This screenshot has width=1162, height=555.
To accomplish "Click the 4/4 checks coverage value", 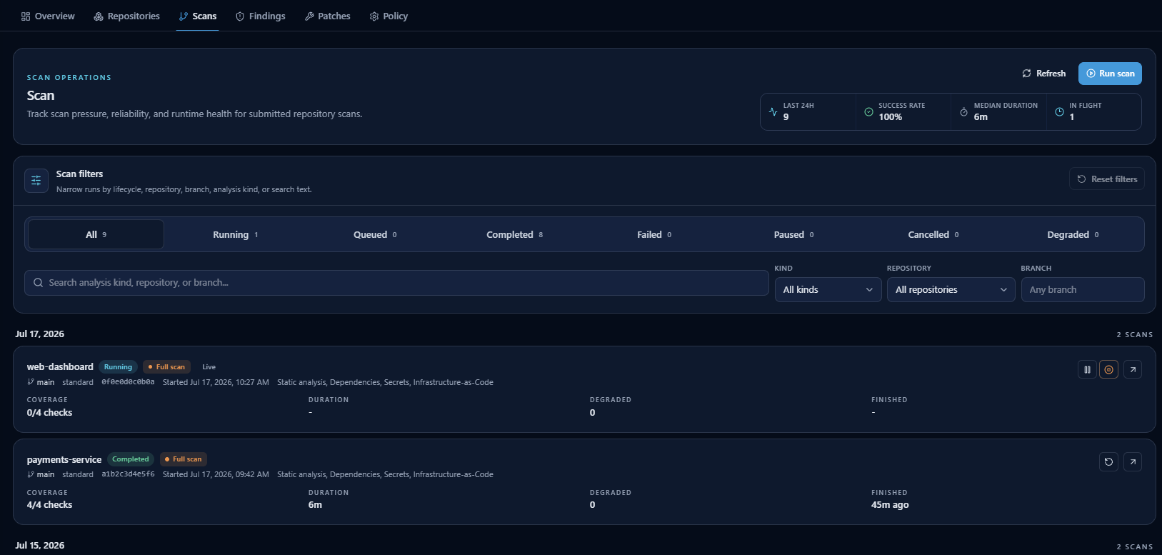I will tap(49, 504).
